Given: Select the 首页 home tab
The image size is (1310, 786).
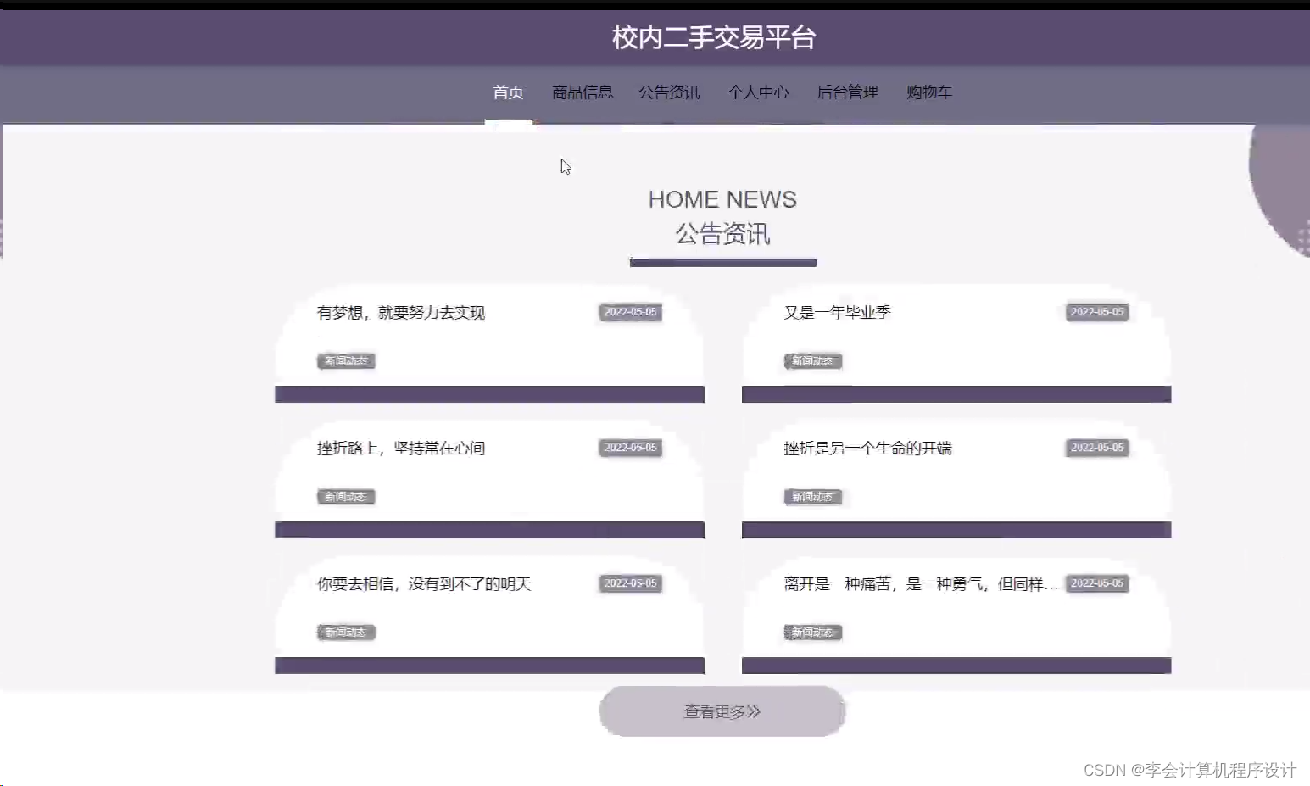Looking at the screenshot, I should point(508,92).
